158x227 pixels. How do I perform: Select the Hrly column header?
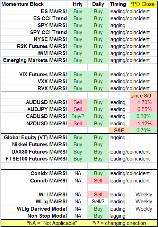coord(78,4)
